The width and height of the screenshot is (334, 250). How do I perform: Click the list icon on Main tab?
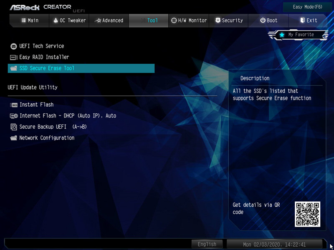[x=24, y=20]
